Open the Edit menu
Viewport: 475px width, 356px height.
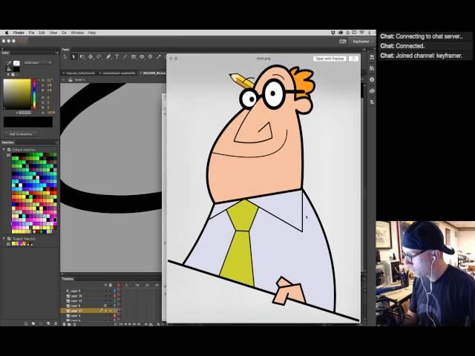pos(42,33)
